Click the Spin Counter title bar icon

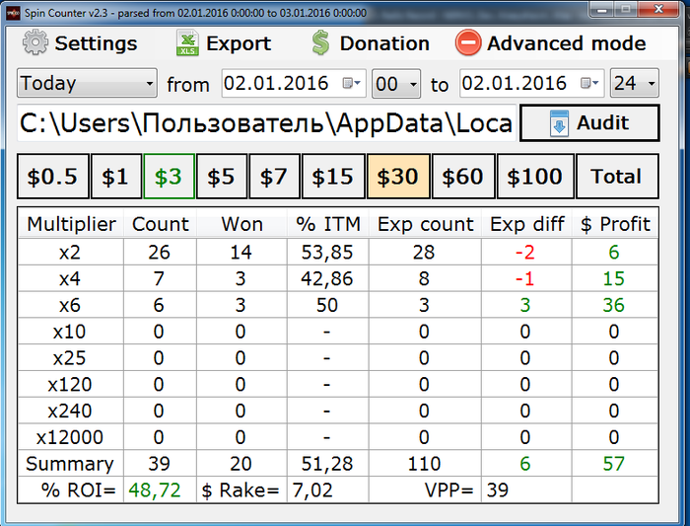(x=13, y=13)
